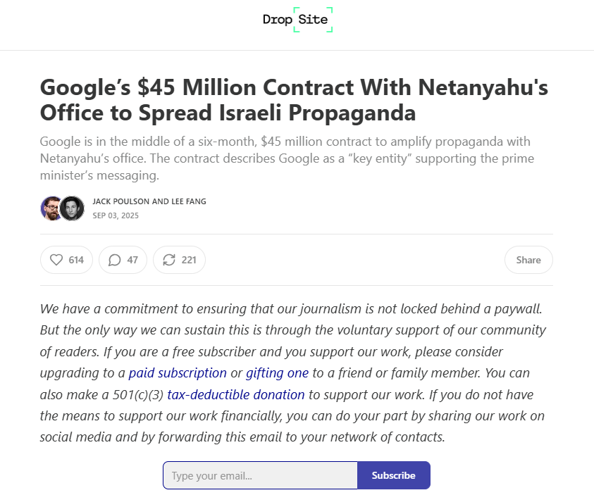Click inside the email input field
Image resolution: width=594 pixels, height=495 pixels.
pos(260,475)
